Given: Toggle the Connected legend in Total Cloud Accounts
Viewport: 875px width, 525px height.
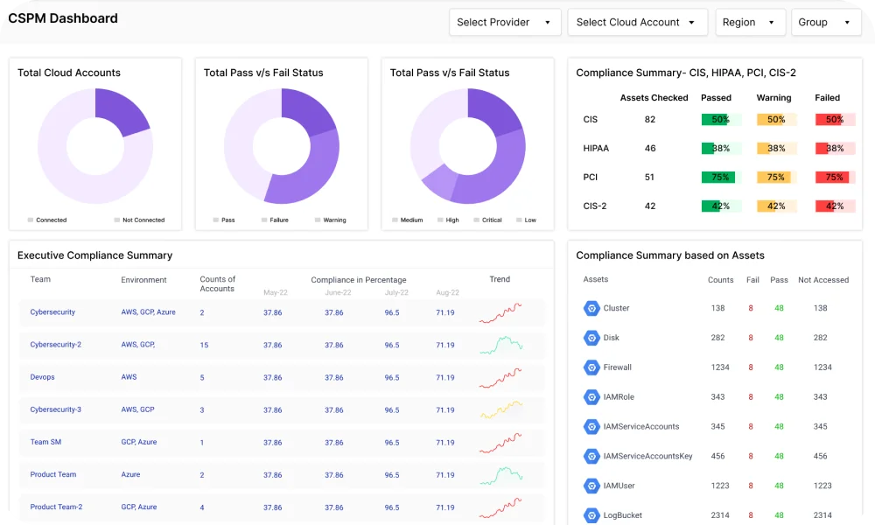Looking at the screenshot, I should coord(47,220).
